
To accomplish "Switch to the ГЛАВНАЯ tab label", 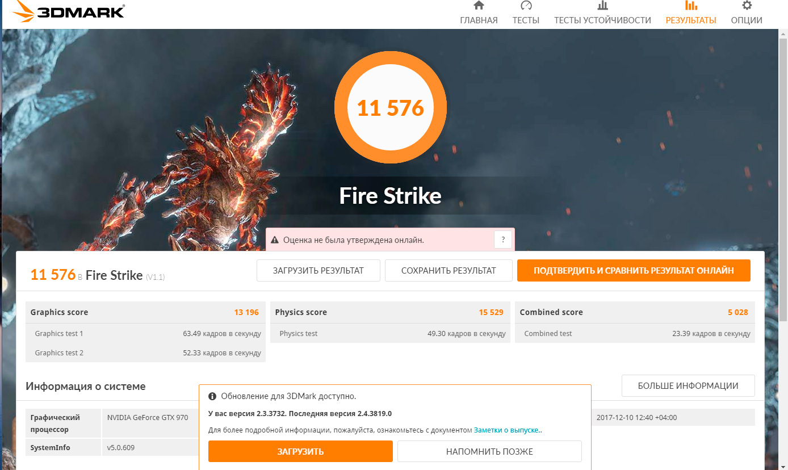I will tap(479, 20).
